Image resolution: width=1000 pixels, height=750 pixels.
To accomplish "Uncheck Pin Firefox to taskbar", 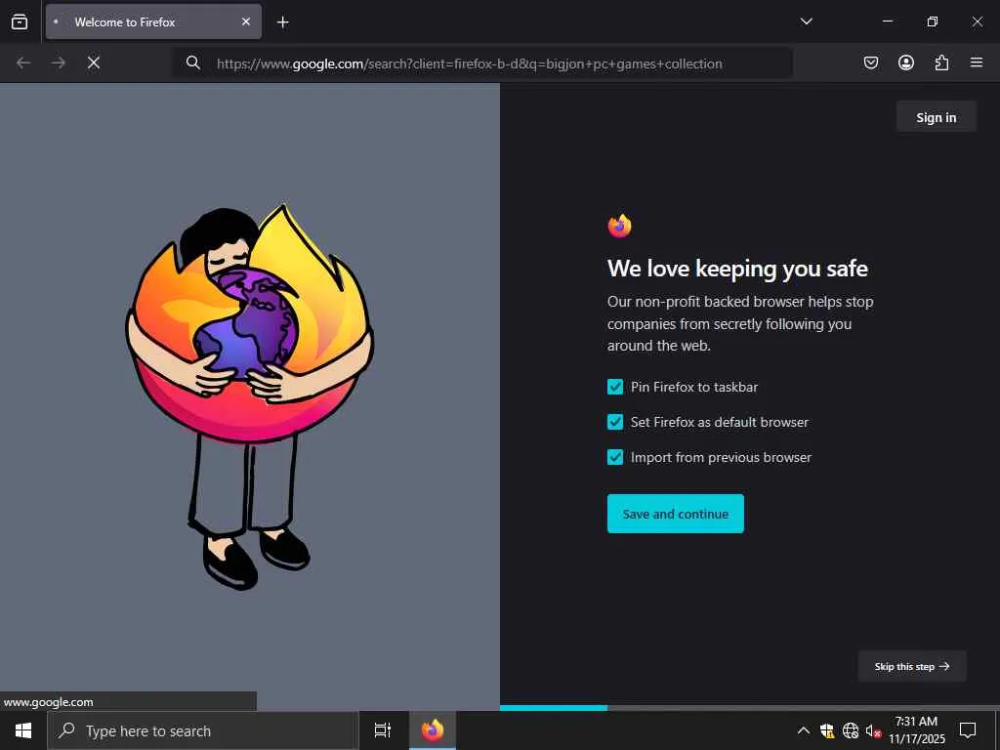I will [615, 387].
